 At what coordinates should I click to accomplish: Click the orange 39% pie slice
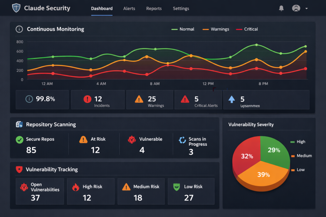tap(264, 174)
